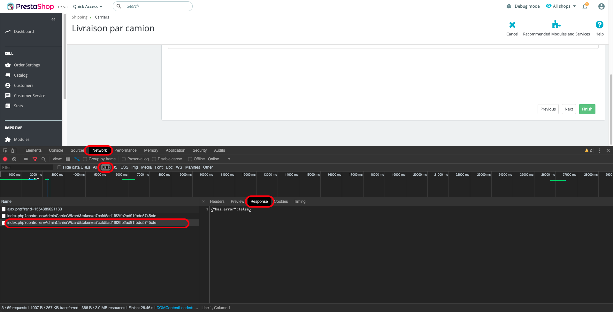Click the Next button

point(569,109)
